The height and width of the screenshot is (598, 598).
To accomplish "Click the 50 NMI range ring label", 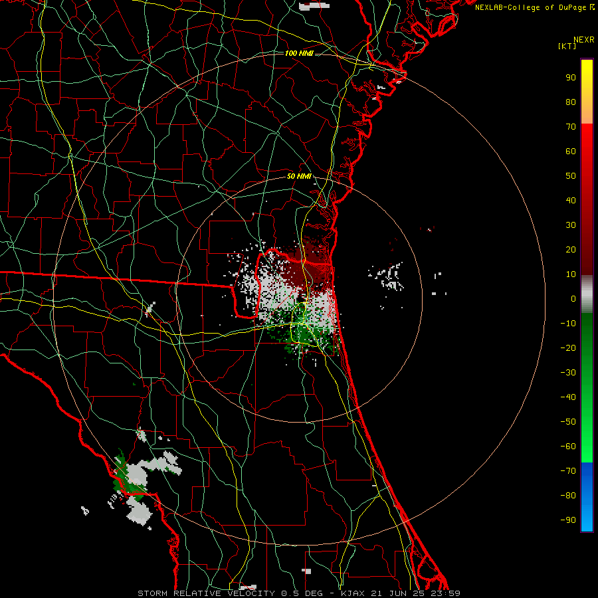I will [x=299, y=176].
